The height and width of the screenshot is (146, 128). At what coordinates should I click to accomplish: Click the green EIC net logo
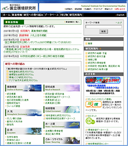(x=90, y=121)
